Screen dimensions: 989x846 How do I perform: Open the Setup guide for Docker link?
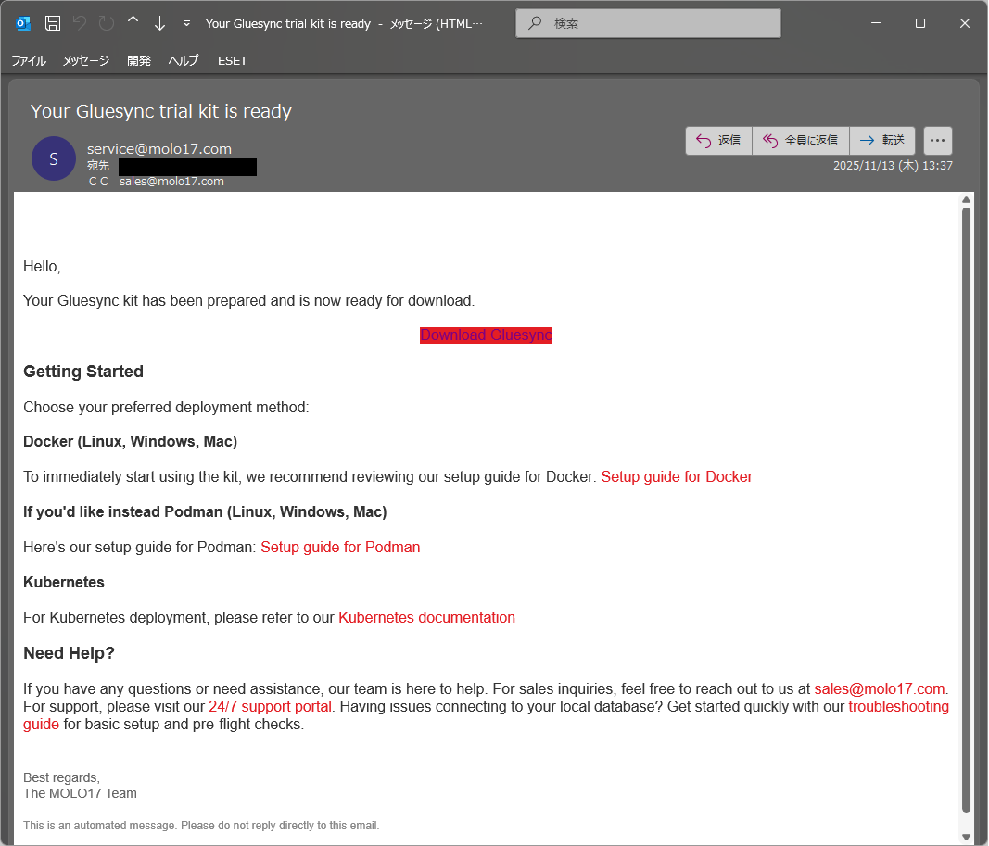[x=677, y=477]
